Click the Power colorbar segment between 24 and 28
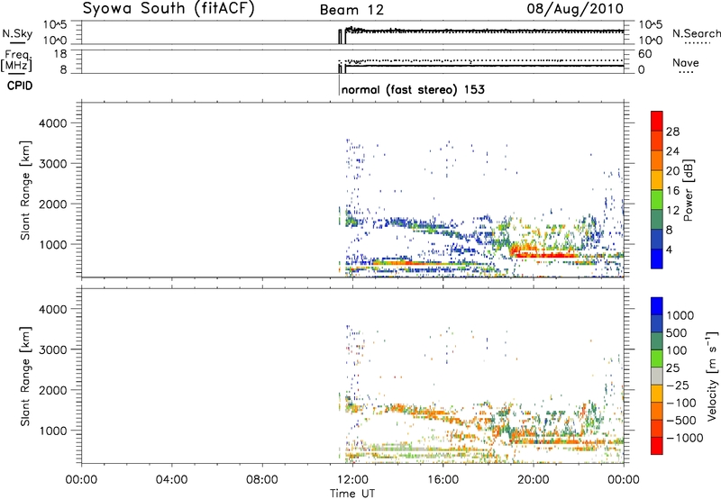The image size is (721, 499). (x=657, y=141)
